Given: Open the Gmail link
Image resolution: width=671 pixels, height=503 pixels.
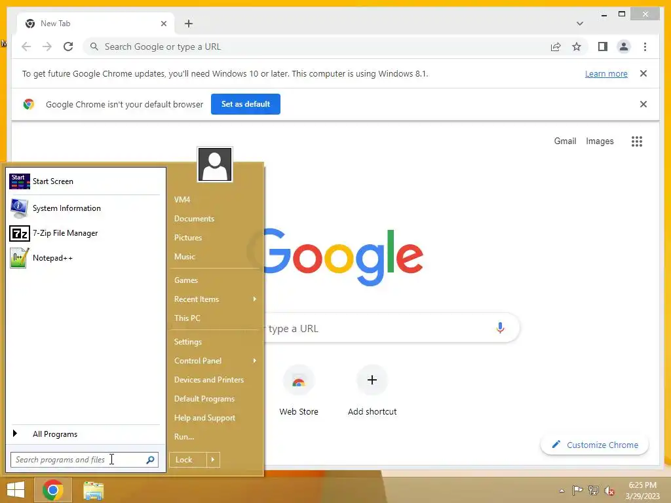Looking at the screenshot, I should [x=565, y=141].
